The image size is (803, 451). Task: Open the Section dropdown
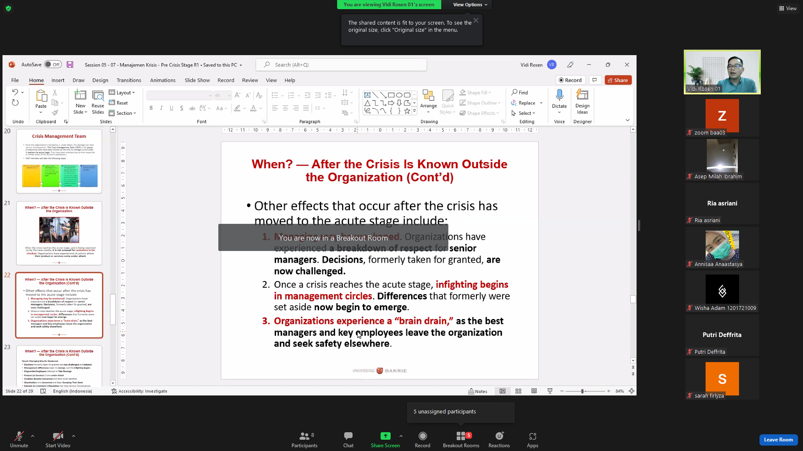point(123,113)
